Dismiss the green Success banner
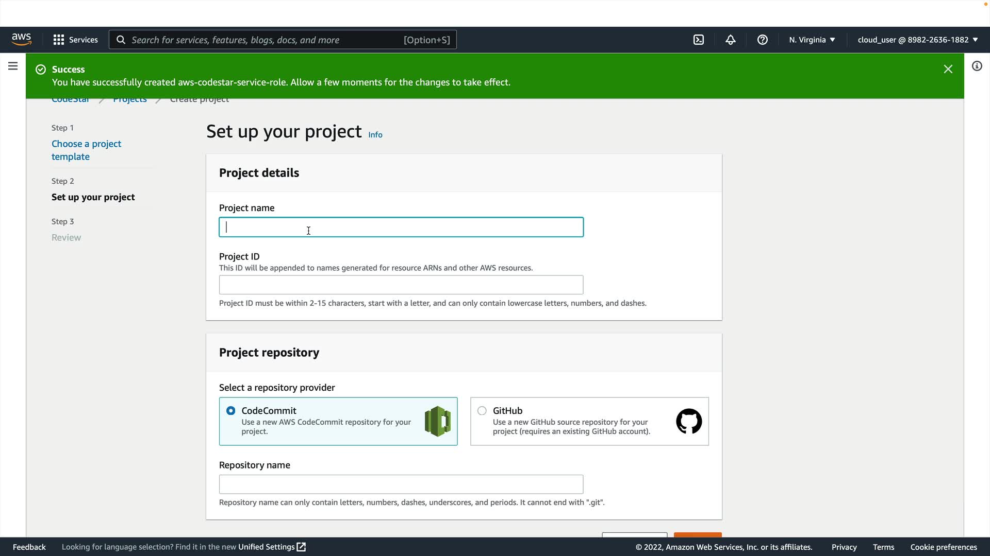Viewport: 990px width, 556px height. point(948,69)
